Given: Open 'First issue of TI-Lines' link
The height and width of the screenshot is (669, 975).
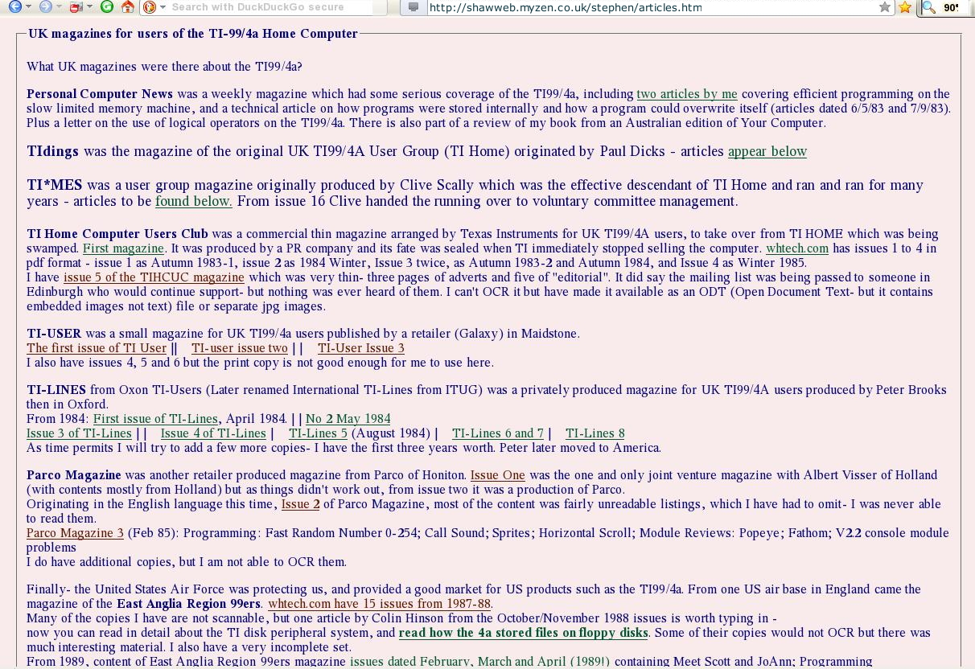Looking at the screenshot, I should (155, 419).
